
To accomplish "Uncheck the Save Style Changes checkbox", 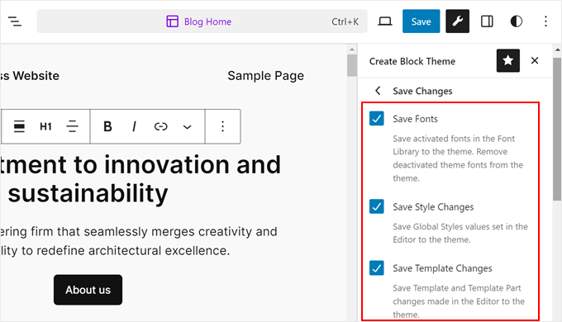I will pos(377,206).
